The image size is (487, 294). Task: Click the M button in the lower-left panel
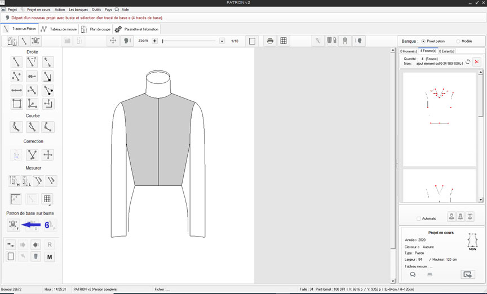click(50, 257)
